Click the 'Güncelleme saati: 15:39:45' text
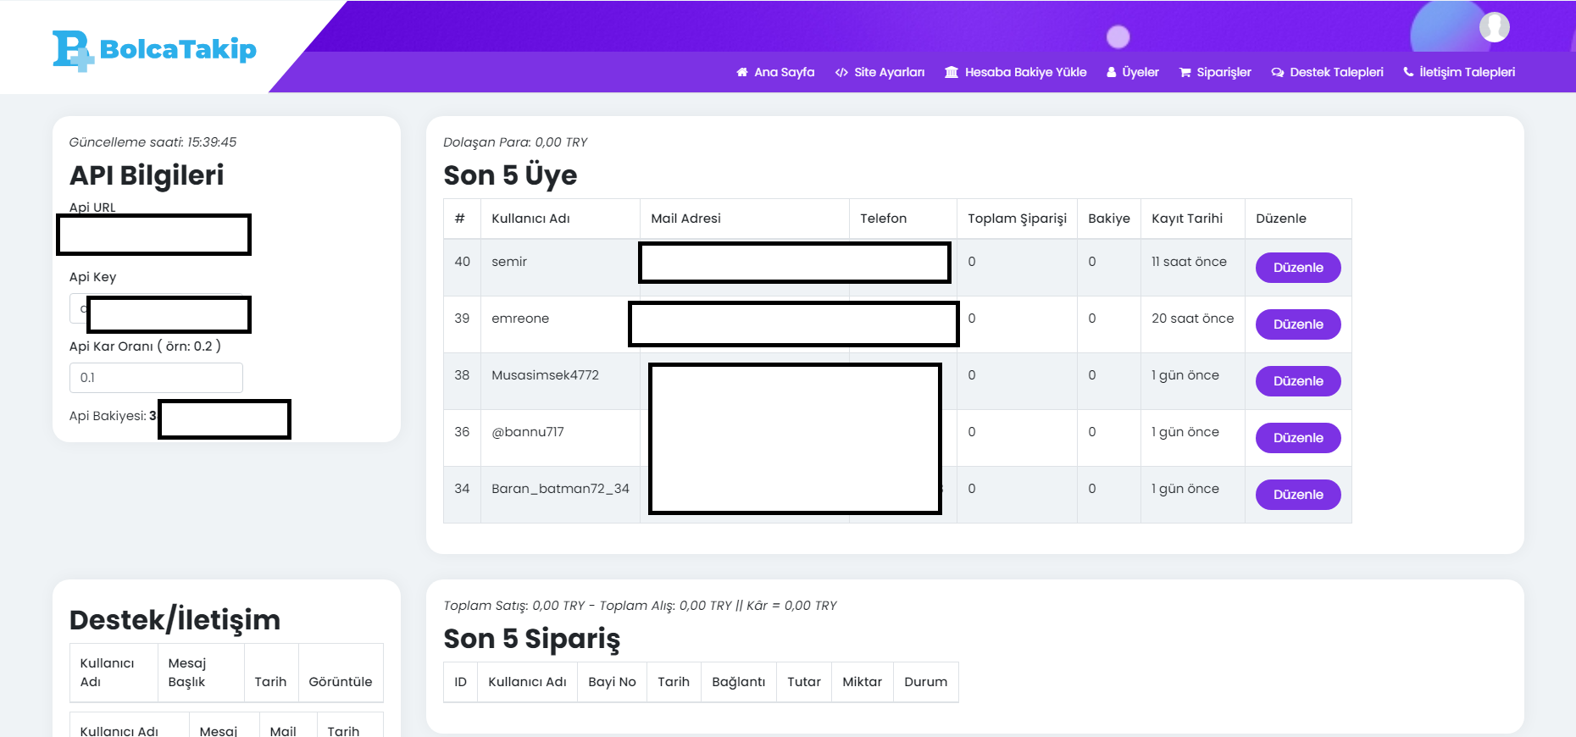This screenshot has width=1576, height=737. [x=153, y=142]
